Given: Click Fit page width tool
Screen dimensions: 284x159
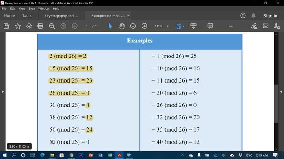Looking at the screenshot, I should (178, 26).
